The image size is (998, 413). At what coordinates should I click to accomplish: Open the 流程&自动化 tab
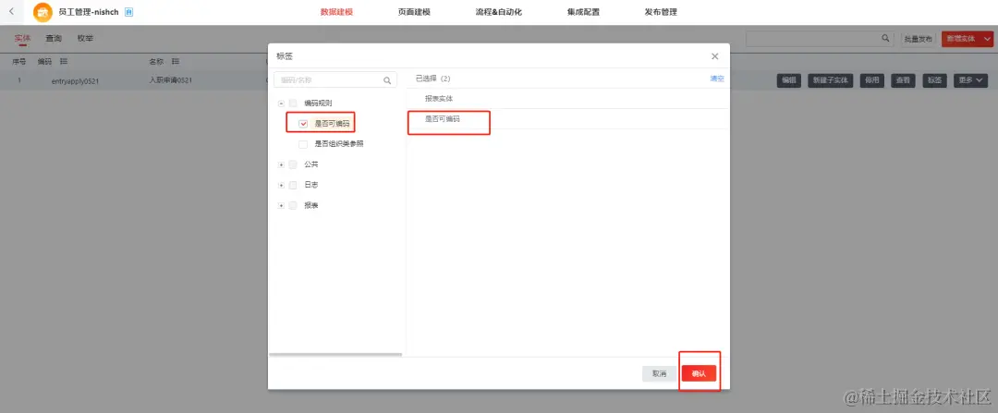tap(498, 12)
